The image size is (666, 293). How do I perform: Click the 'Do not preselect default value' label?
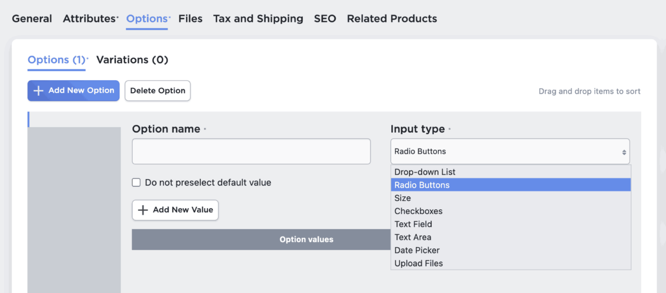click(208, 183)
